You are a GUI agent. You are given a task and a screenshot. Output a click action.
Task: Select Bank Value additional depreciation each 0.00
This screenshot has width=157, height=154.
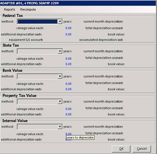coord(68,89)
